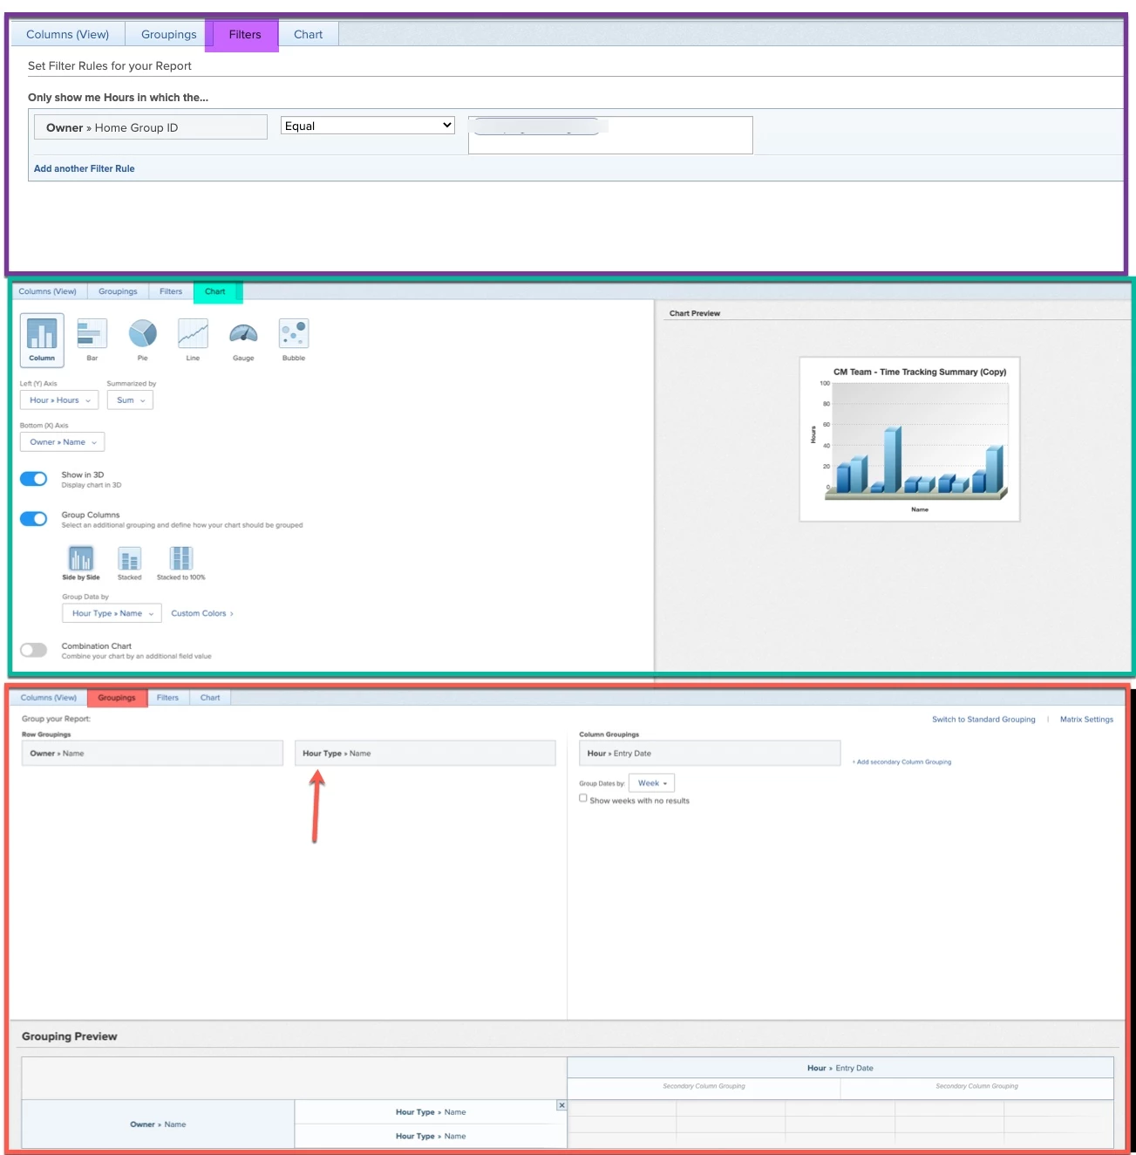Click the Owner » Home Group ID field

pos(151,127)
